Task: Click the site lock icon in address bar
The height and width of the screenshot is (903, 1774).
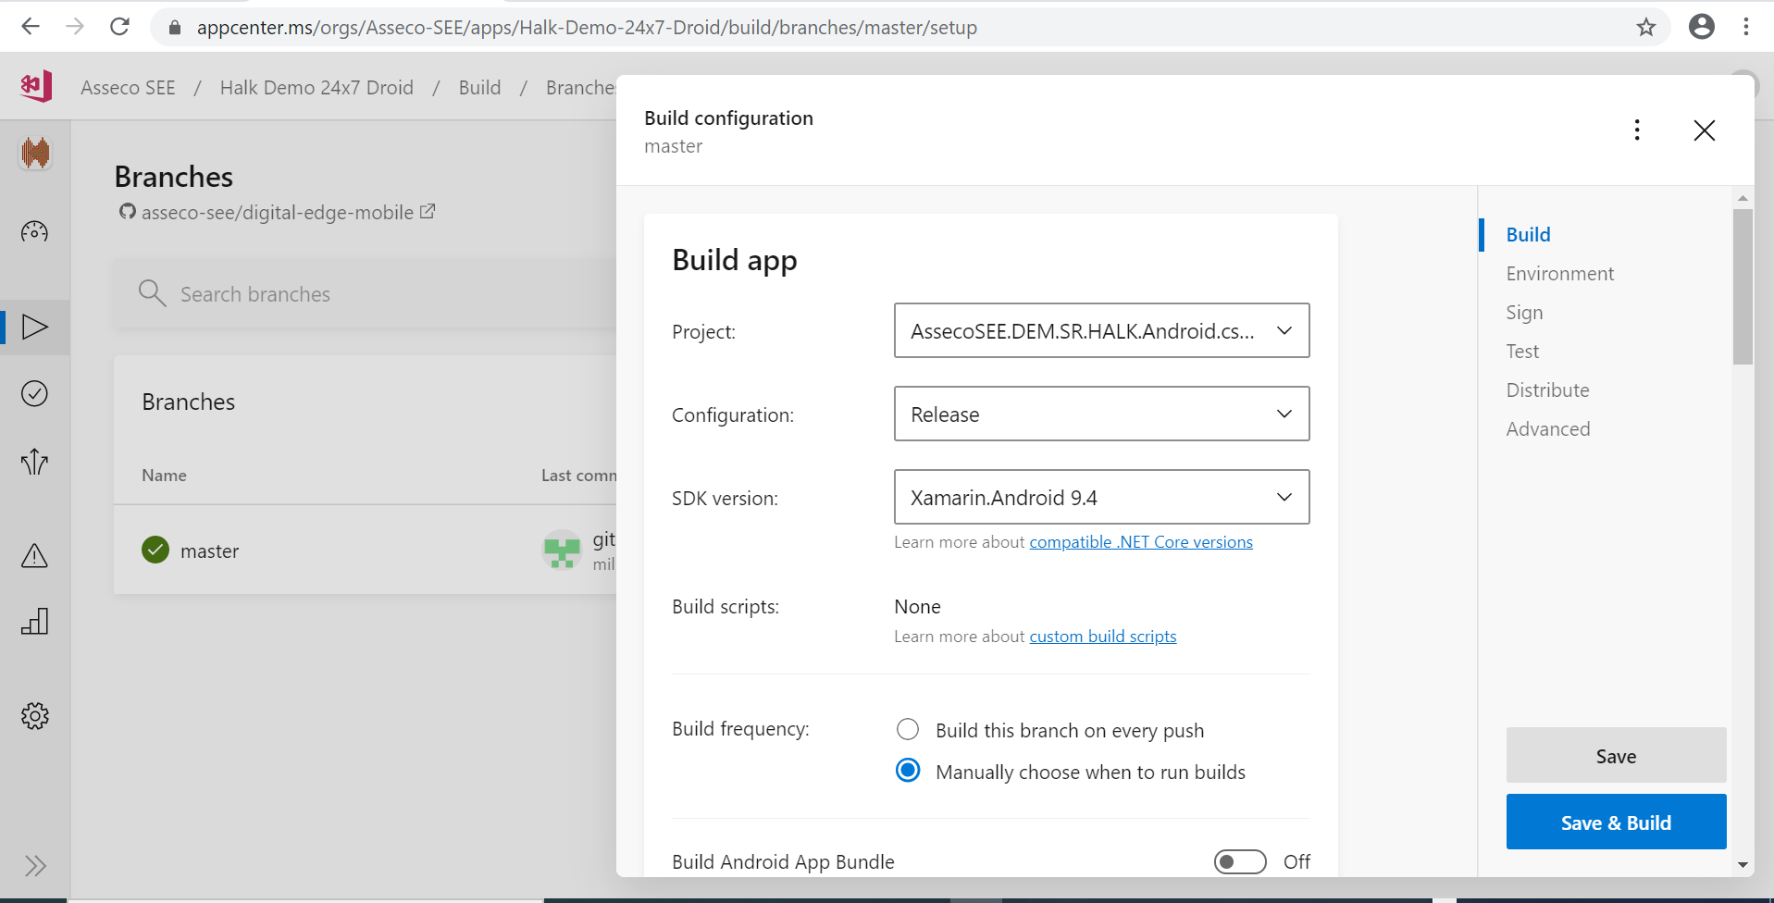Action: click(x=174, y=28)
